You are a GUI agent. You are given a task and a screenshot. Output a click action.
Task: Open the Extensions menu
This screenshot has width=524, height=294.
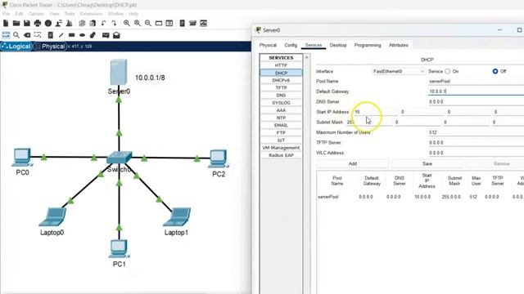(91, 14)
